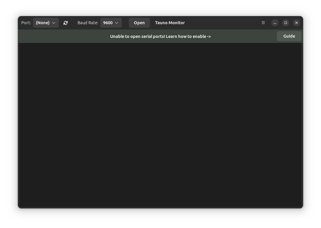This screenshot has width=321, height=228.
Task: Open the hamburger main menu
Action: (x=263, y=23)
